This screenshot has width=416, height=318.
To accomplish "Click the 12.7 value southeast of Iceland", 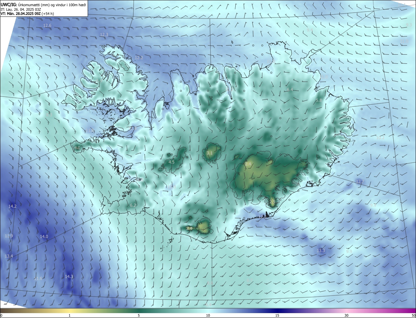I will (360, 181).
